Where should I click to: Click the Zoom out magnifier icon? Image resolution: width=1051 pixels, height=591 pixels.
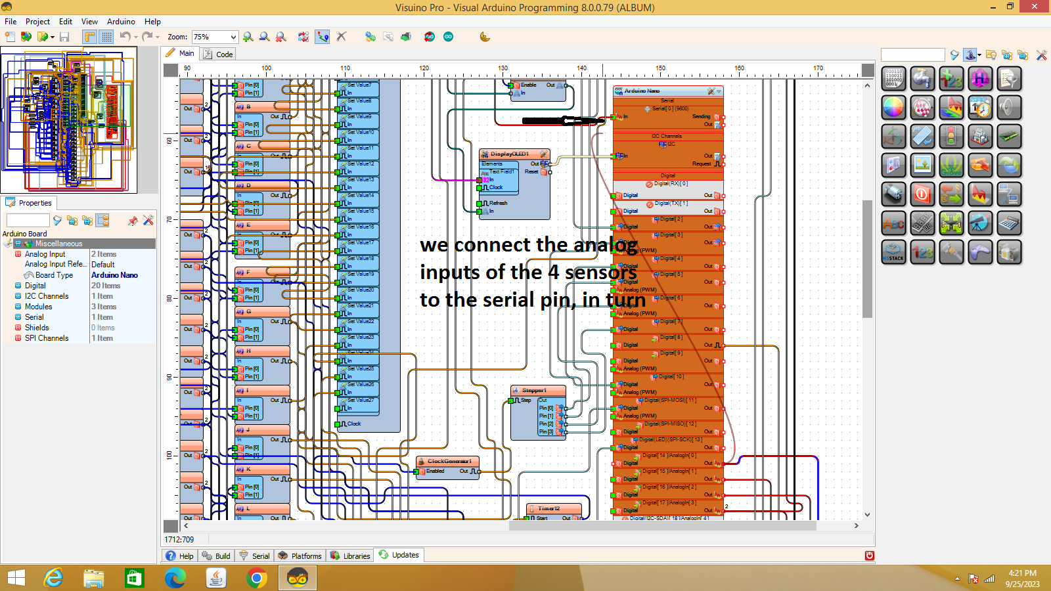[264, 37]
